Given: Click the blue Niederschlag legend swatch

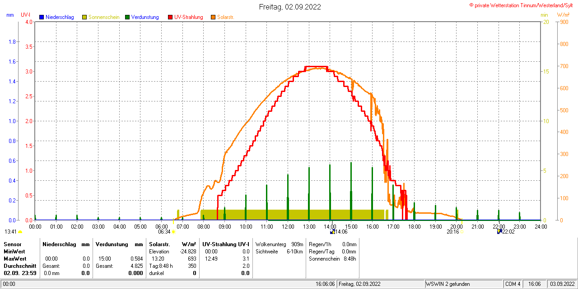Looking at the screenshot, I should click(x=42, y=17).
